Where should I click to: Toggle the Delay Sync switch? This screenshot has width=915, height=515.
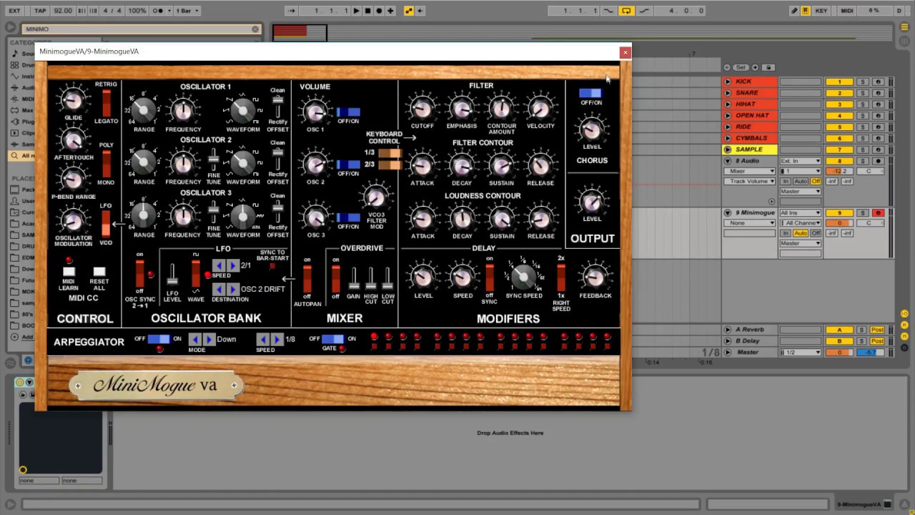[490, 277]
